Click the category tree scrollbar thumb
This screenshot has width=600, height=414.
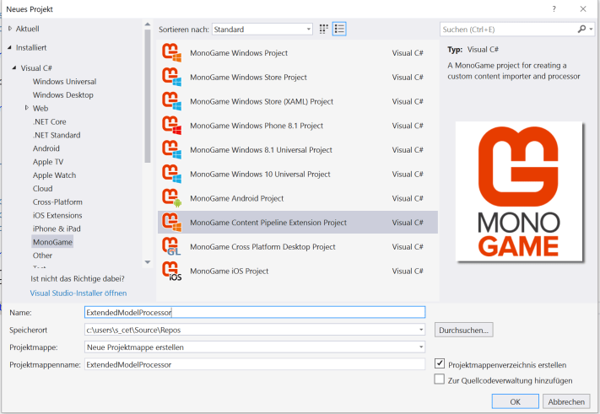point(148,96)
